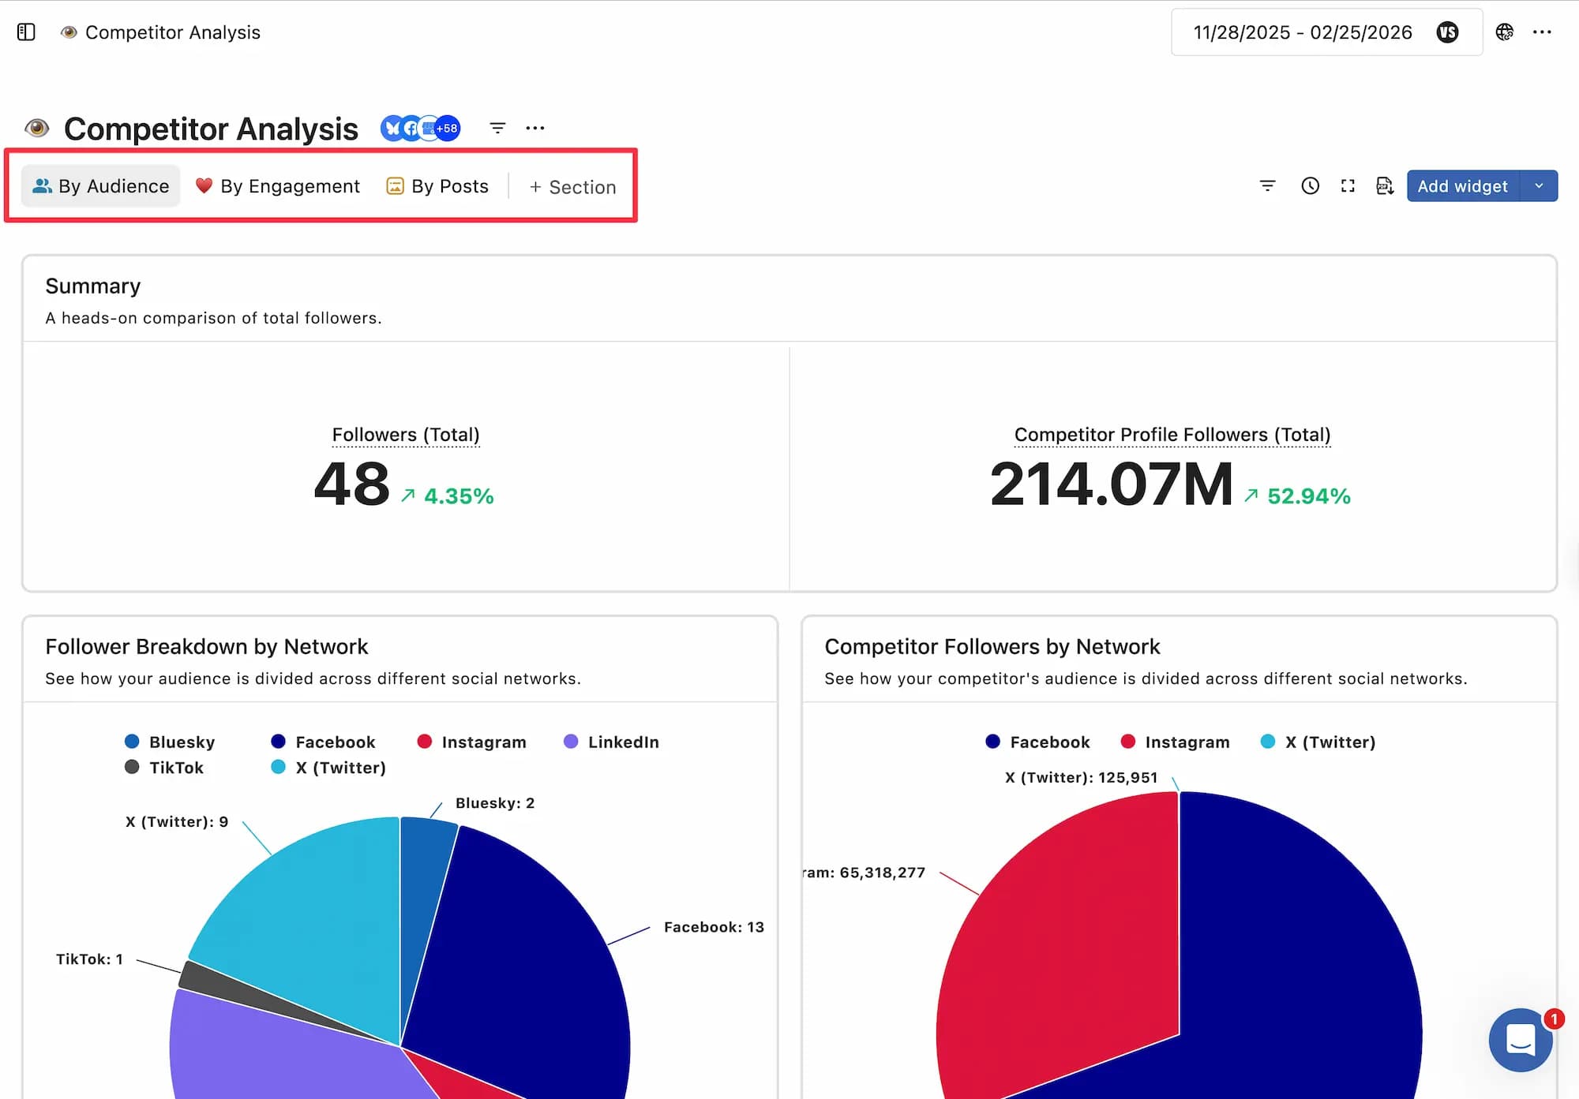
Task: Click the + Section button
Action: point(572,187)
